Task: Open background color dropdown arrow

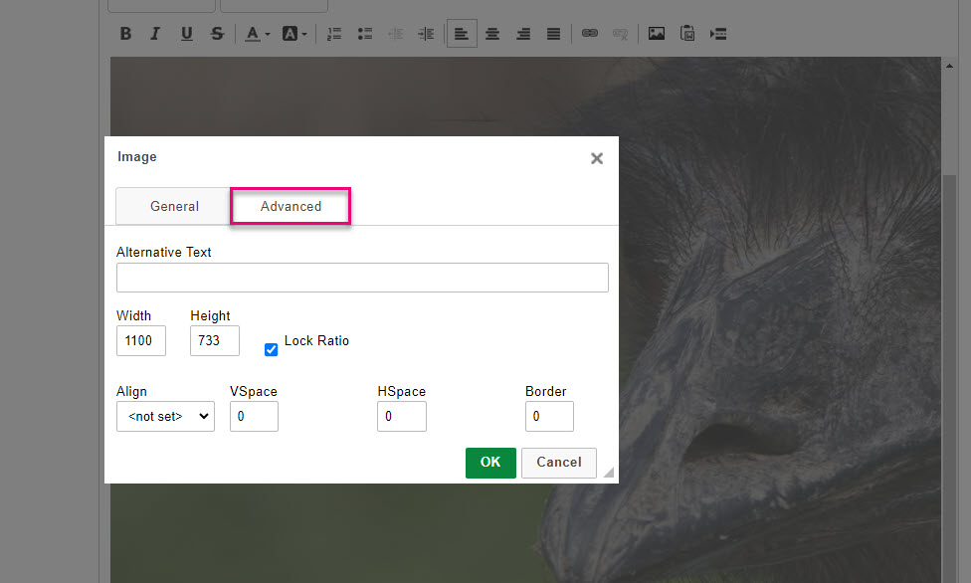Action: [x=304, y=34]
